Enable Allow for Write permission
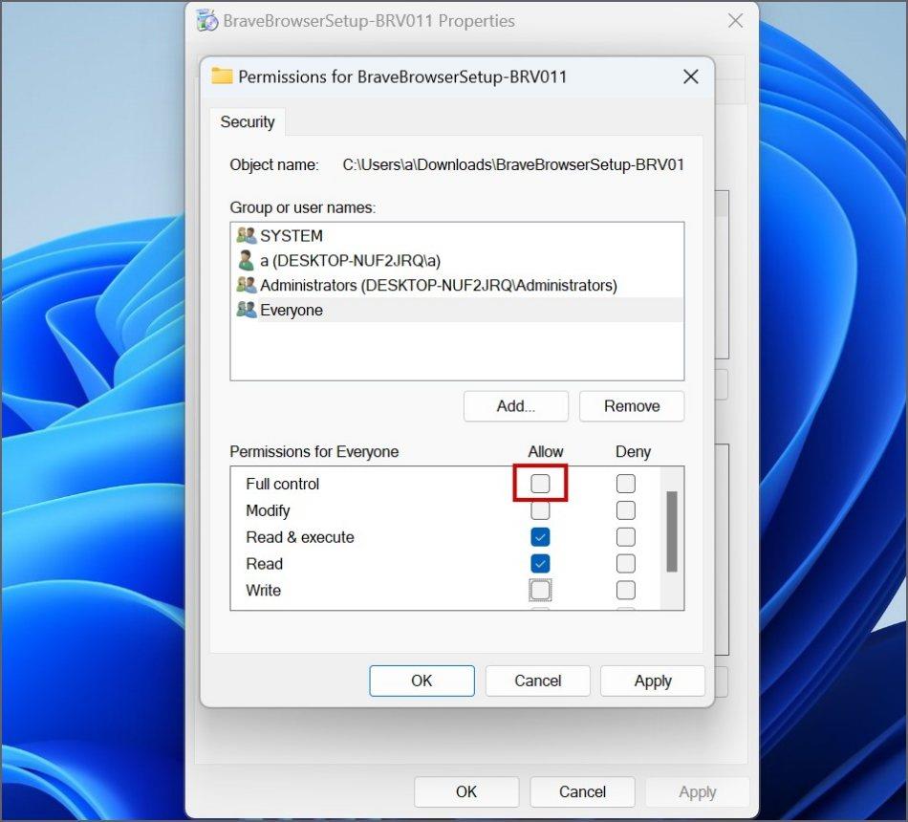 [540, 591]
